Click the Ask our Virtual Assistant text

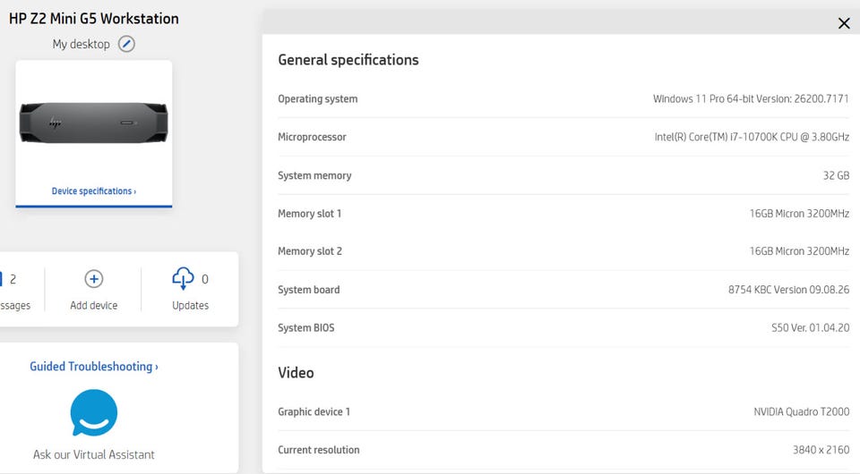(x=94, y=454)
